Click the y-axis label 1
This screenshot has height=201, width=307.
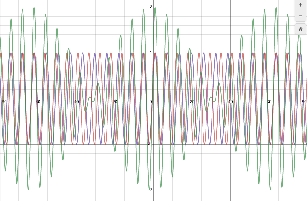[x=150, y=53]
